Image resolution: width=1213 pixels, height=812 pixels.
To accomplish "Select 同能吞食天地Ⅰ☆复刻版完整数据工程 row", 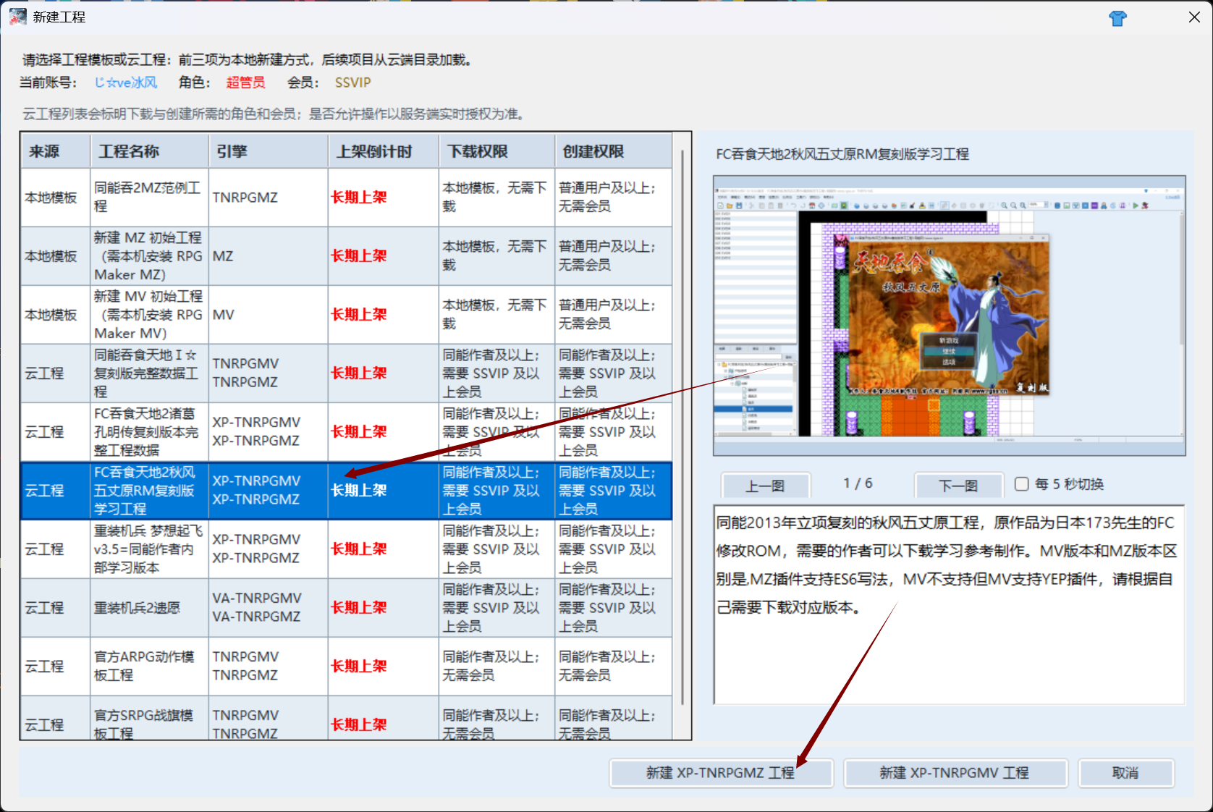I will click(347, 373).
